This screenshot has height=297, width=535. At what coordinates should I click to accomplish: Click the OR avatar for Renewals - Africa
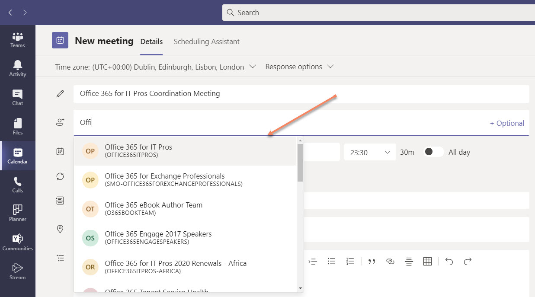(90, 267)
